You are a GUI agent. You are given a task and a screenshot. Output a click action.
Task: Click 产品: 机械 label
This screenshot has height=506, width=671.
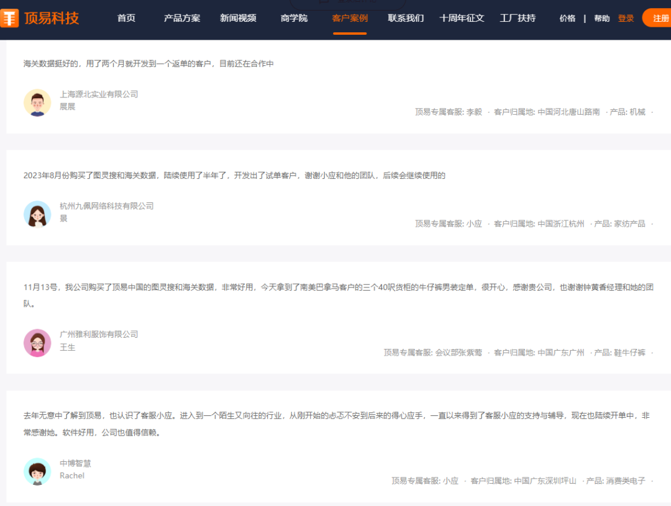(x=628, y=112)
